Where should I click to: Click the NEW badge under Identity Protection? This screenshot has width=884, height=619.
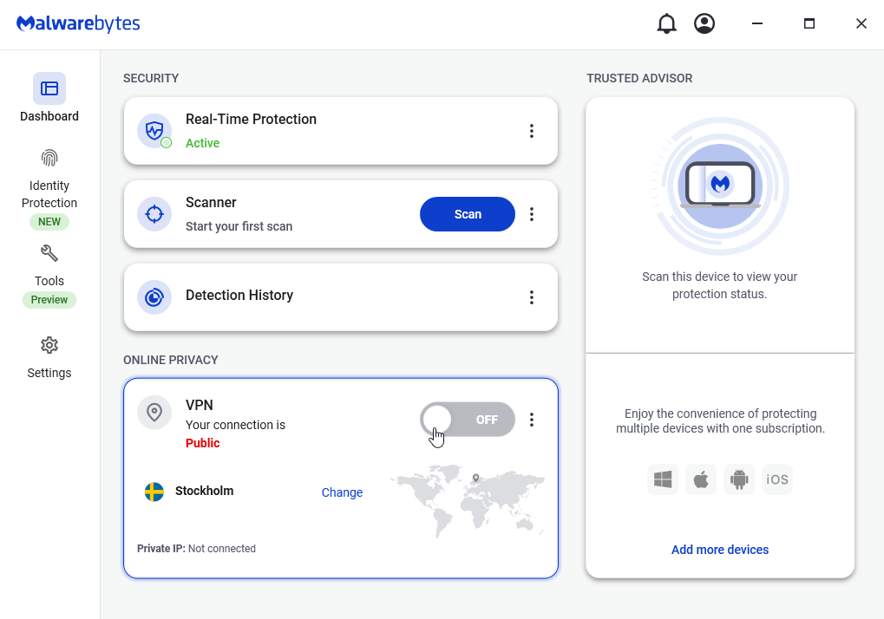tap(49, 222)
